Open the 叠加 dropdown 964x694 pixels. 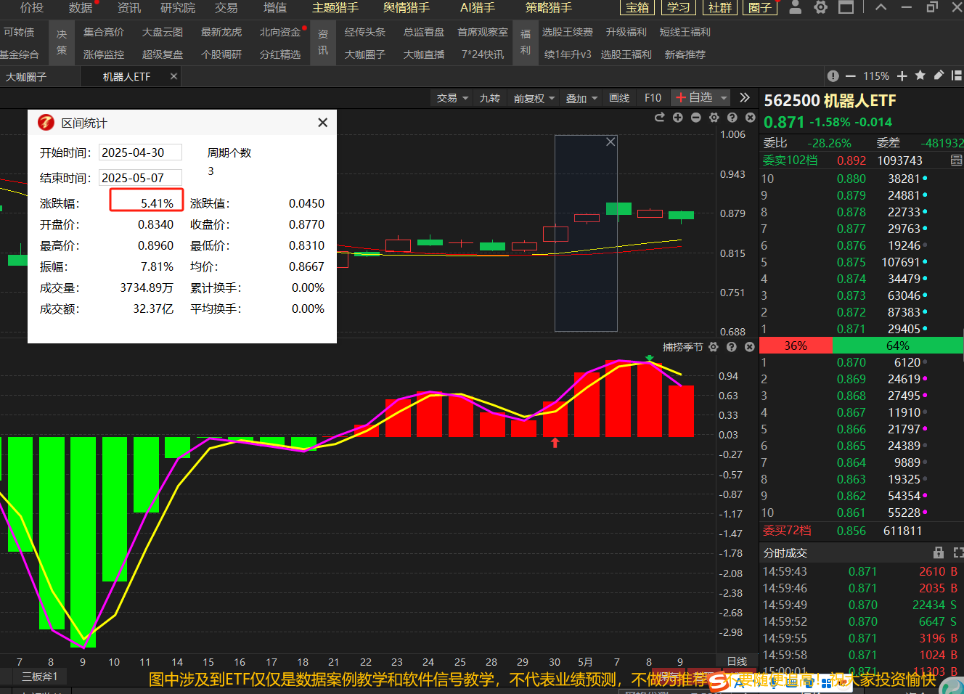click(581, 98)
